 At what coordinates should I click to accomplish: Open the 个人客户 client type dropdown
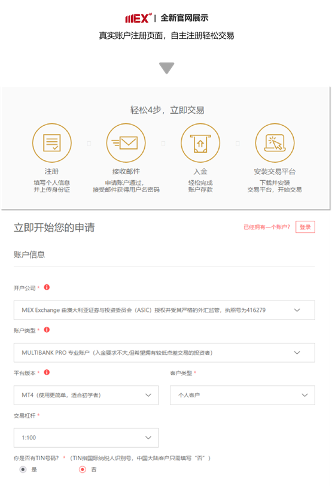[242, 395]
